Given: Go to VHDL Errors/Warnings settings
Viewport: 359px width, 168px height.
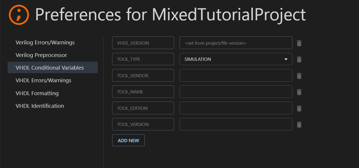Looking at the screenshot, I should (x=43, y=80).
